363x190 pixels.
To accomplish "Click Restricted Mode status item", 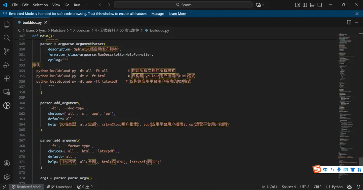I will click(27, 187).
